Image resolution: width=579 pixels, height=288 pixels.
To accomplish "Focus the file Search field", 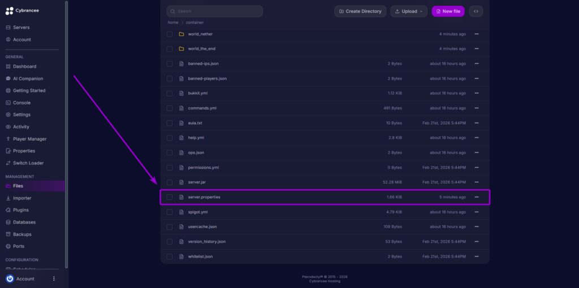I will pyautogui.click(x=214, y=11).
